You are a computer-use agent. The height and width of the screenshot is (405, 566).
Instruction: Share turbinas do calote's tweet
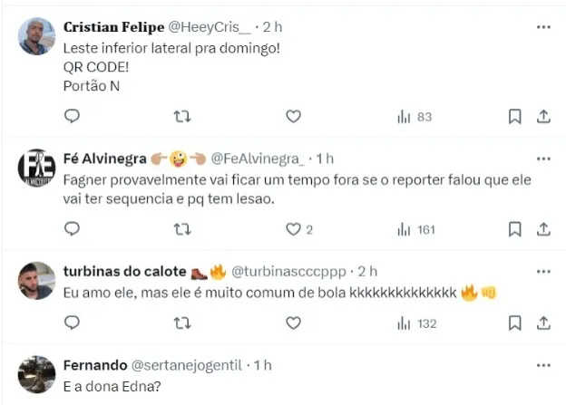coord(543,323)
